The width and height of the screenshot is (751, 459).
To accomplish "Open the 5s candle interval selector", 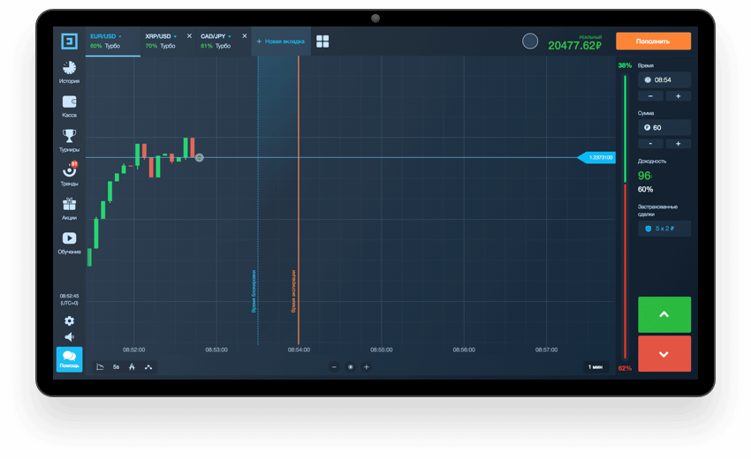I will [116, 366].
